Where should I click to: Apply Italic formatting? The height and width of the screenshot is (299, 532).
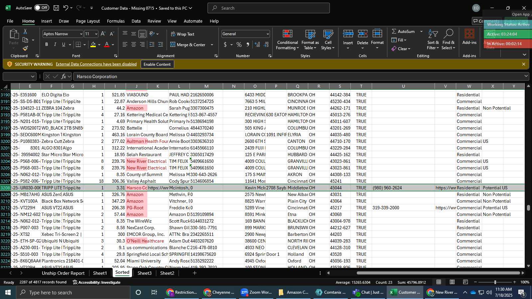(x=55, y=45)
